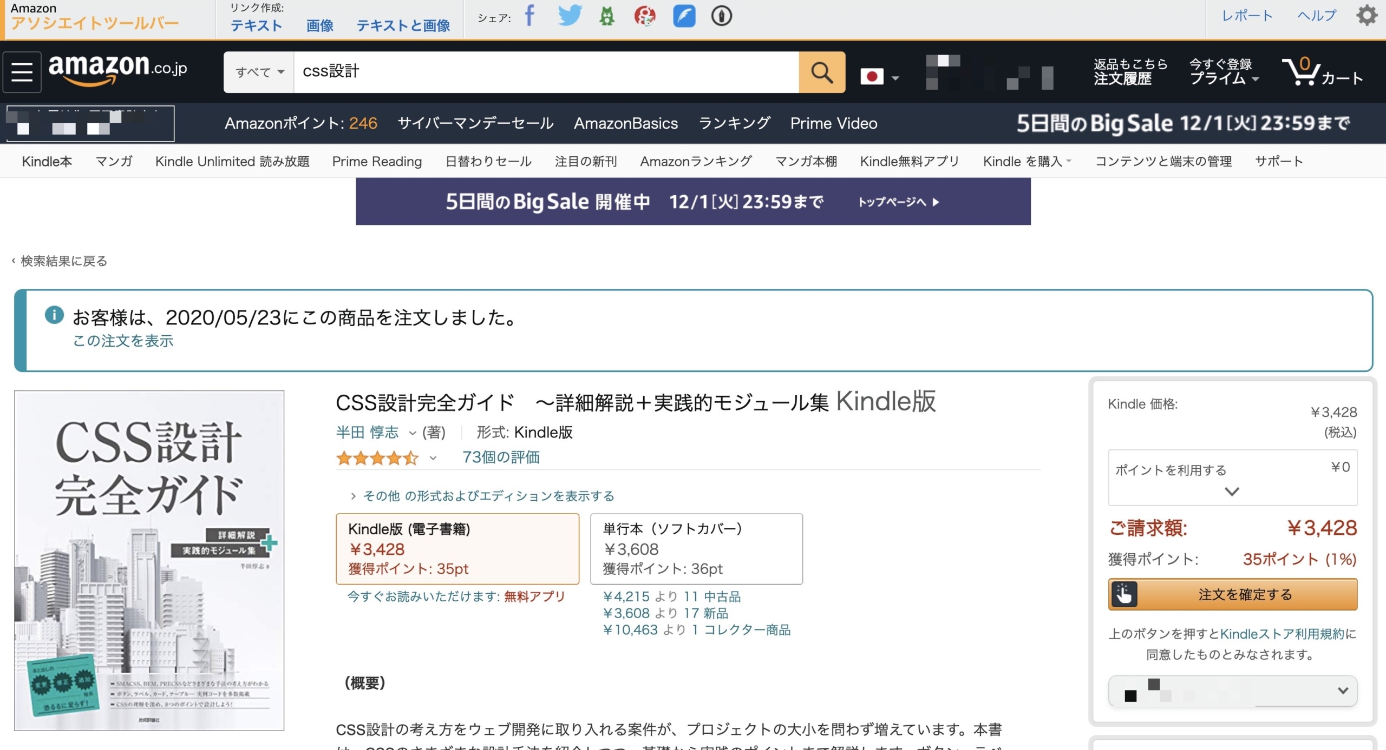Click この注文を表示 link
This screenshot has width=1386, height=750.
tap(123, 341)
